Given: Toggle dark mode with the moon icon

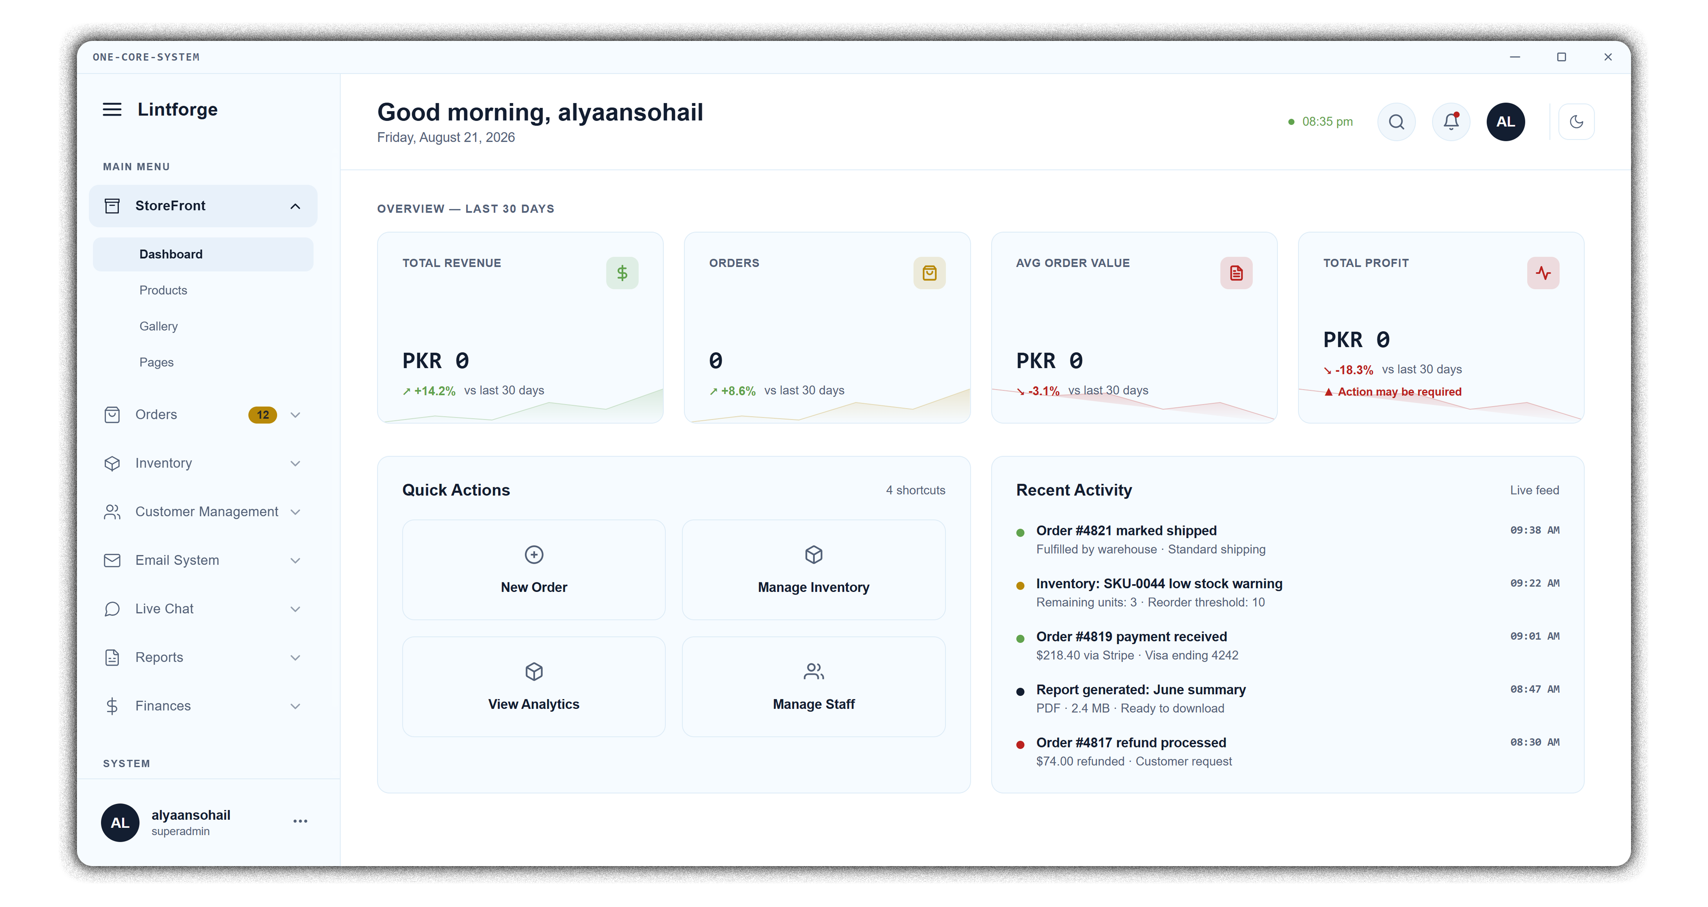Looking at the screenshot, I should (x=1576, y=122).
